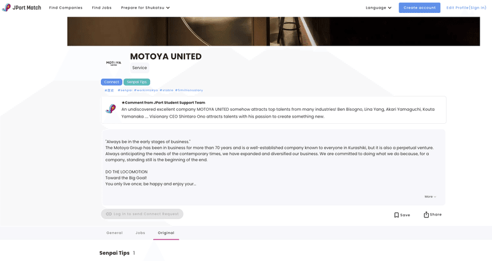Switch to the General tab
Image resolution: width=492 pixels, height=261 pixels.
pos(114,233)
